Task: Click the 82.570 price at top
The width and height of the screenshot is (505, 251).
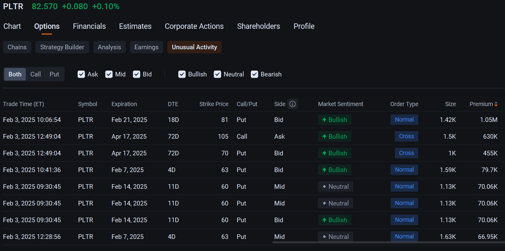Action: pyautogui.click(x=45, y=6)
